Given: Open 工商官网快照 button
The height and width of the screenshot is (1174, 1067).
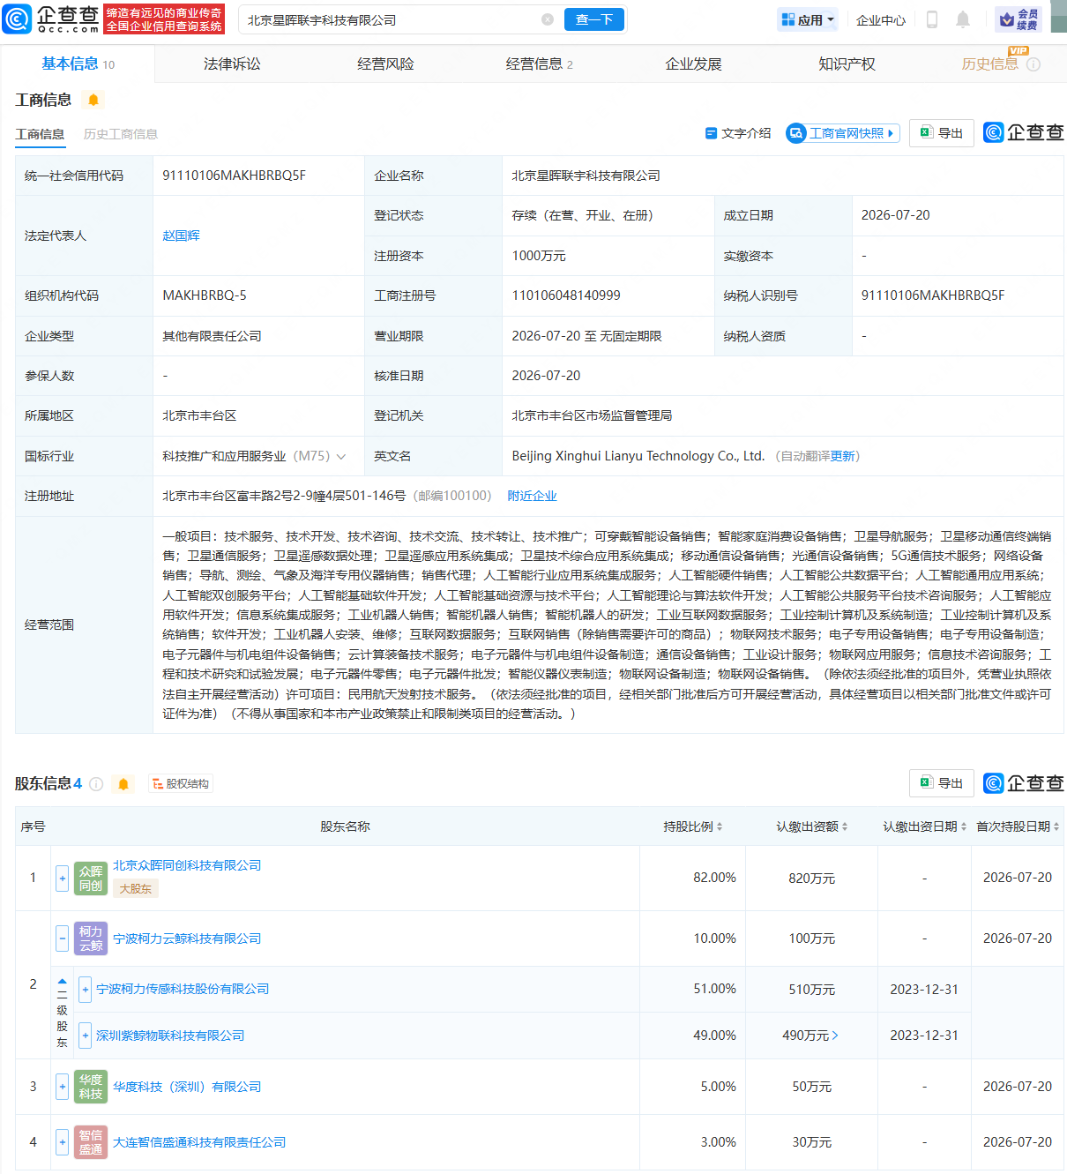Looking at the screenshot, I should 843,133.
